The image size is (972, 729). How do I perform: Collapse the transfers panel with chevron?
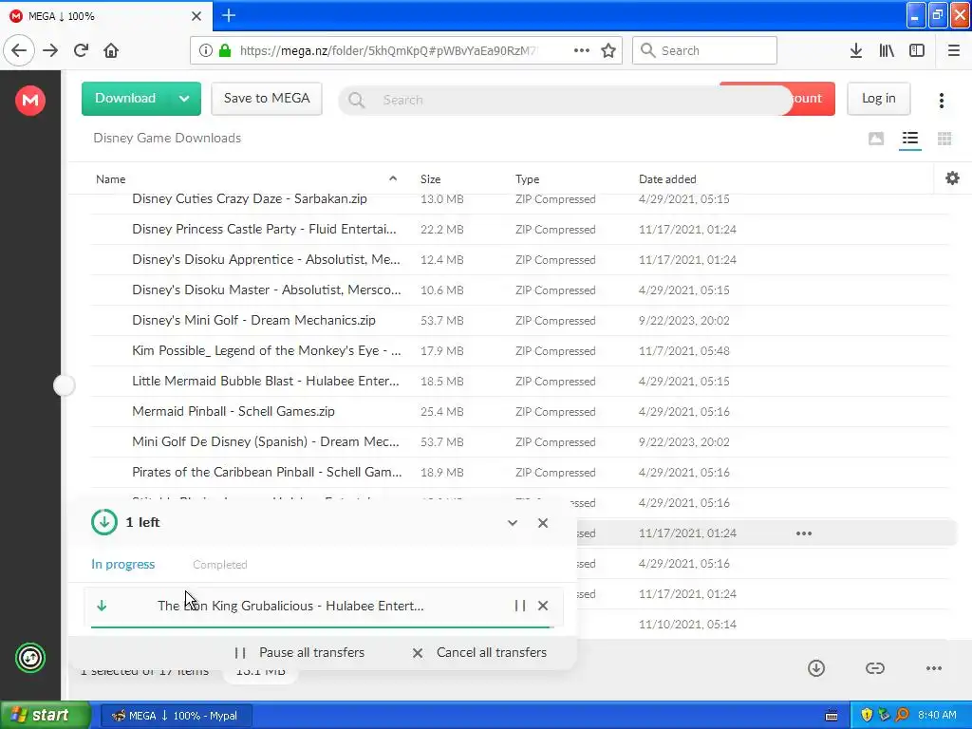click(513, 523)
